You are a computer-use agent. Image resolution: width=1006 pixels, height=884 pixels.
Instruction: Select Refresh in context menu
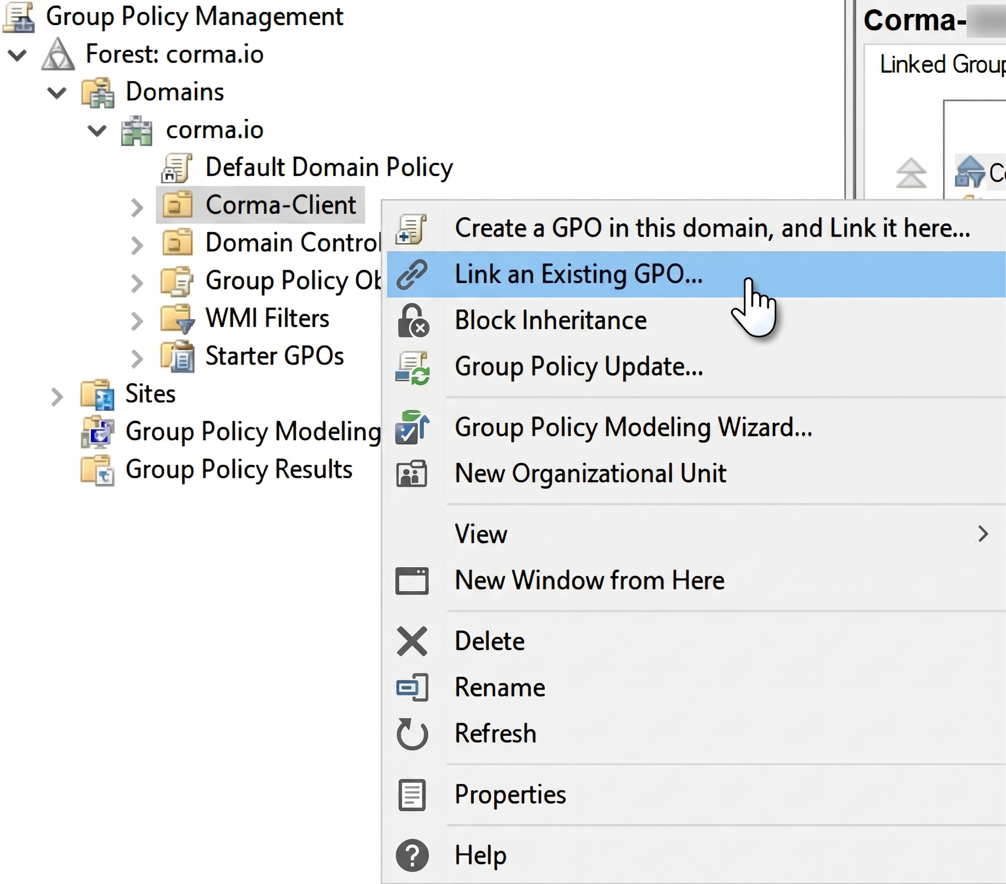point(696,734)
